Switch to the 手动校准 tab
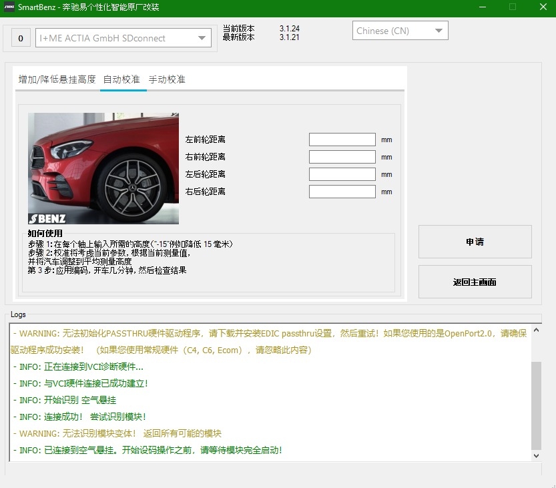 click(x=167, y=79)
